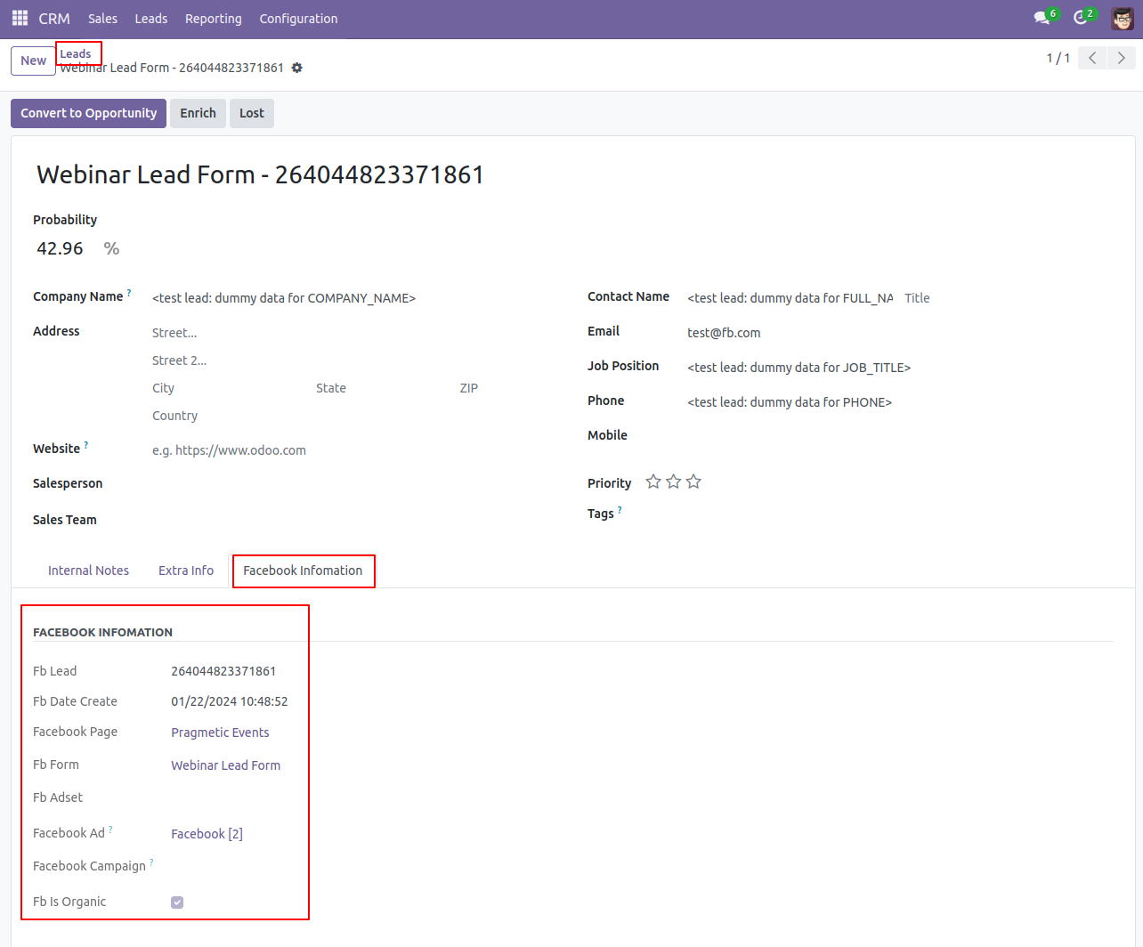Open the activities clock icon
The width and height of the screenshot is (1143, 947).
(x=1081, y=18)
